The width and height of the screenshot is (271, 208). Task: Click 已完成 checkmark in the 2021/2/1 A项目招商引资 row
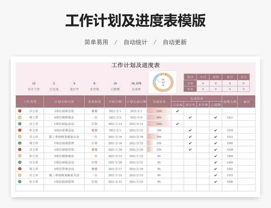(x=178, y=111)
